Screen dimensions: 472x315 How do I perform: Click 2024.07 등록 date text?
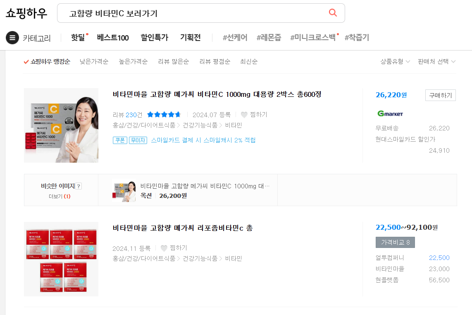[x=212, y=115]
